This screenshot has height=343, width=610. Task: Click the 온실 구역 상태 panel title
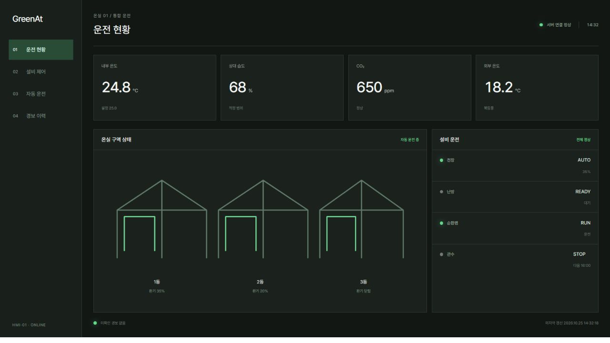pos(116,140)
